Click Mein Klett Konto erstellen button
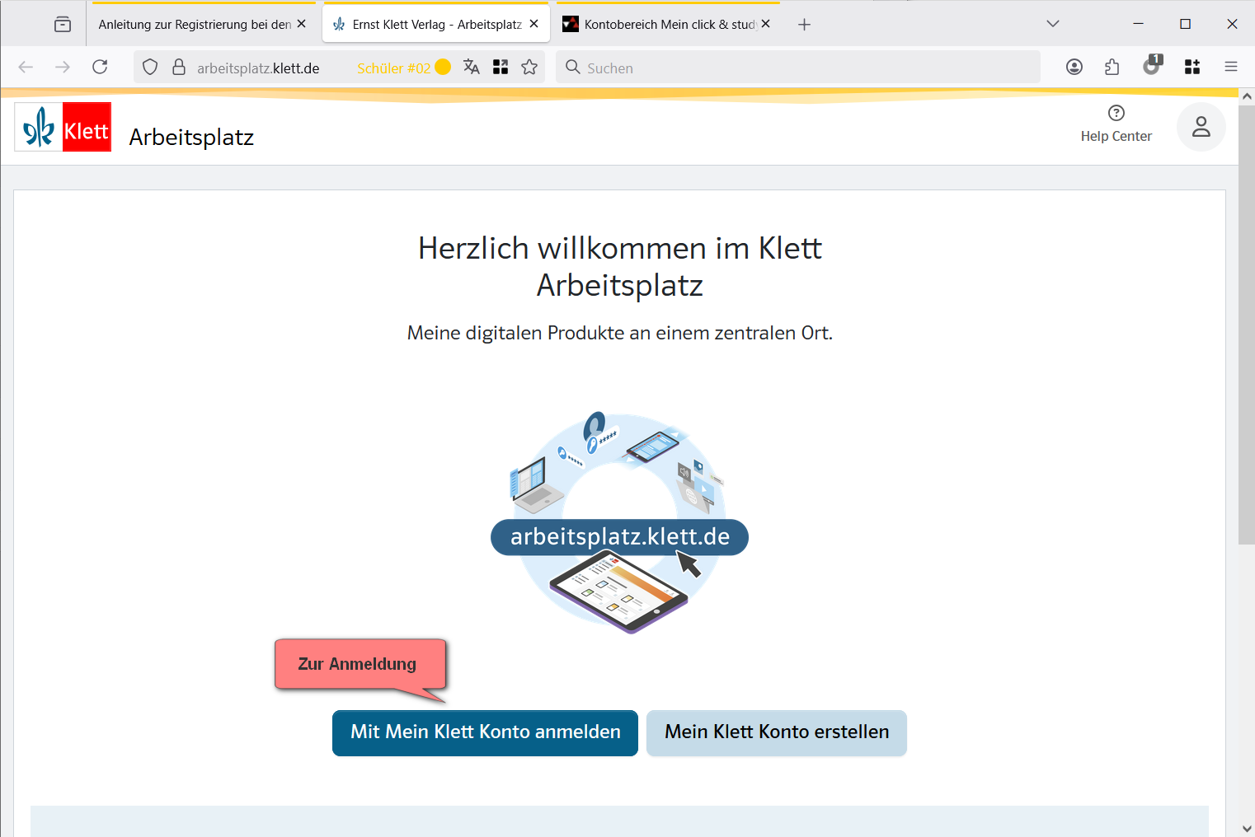Screen dimensions: 1255x837 click(x=776, y=732)
